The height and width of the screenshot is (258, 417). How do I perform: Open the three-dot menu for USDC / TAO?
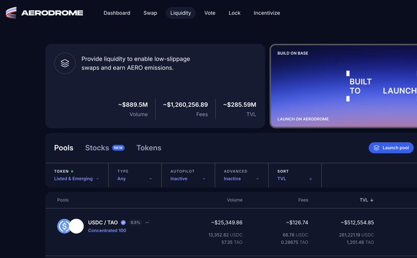[x=147, y=222]
